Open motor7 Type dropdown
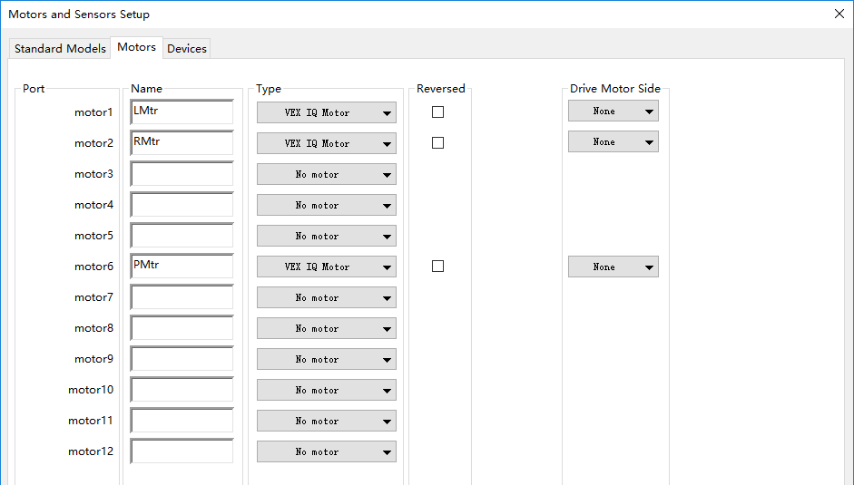The image size is (854, 485). (327, 297)
